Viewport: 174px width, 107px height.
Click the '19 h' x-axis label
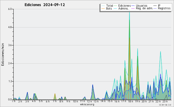pos(137,101)
